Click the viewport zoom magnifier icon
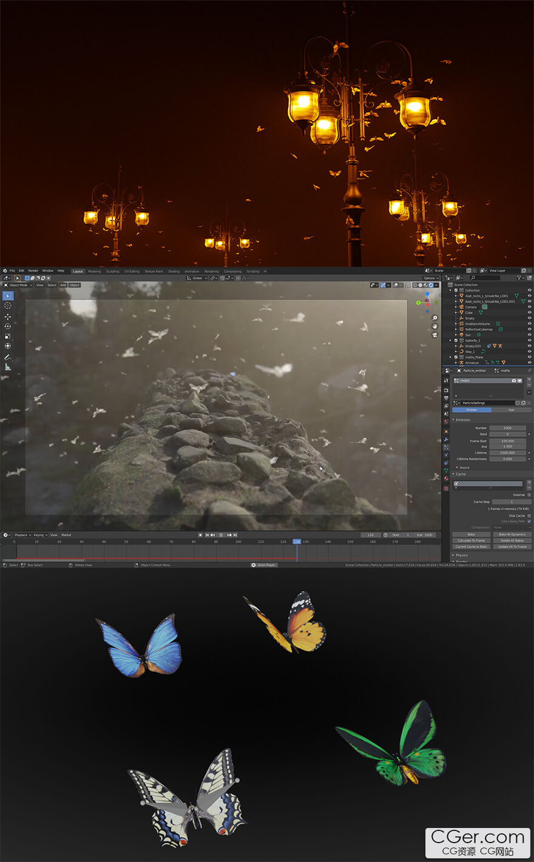Image resolution: width=534 pixels, height=862 pixels. coord(434,317)
